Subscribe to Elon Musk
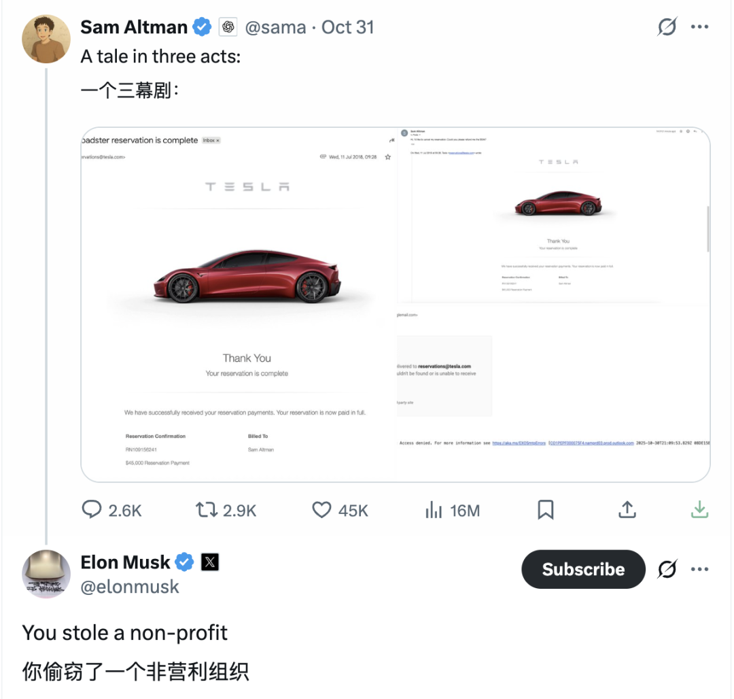Image resolution: width=734 pixels, height=699 pixels. [x=583, y=569]
